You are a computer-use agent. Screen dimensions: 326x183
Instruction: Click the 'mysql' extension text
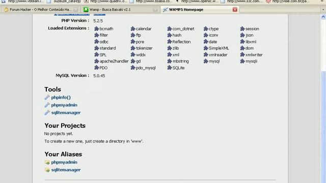[x=214, y=61]
